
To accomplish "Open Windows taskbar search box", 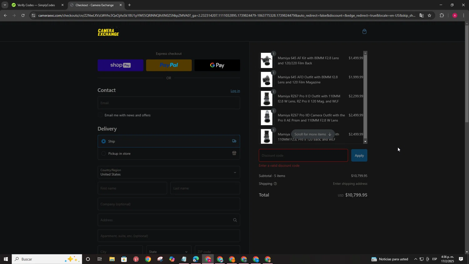I will [47, 259].
